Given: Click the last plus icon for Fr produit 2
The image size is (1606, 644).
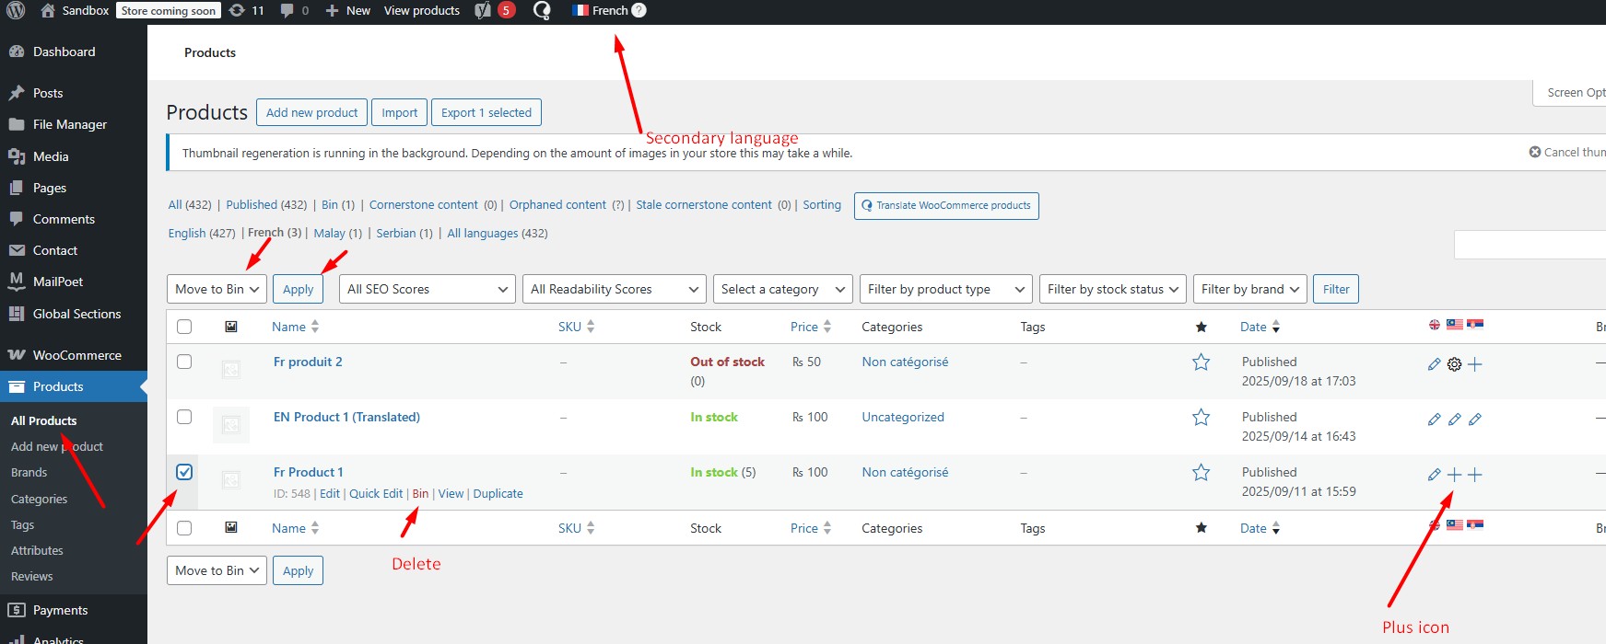Looking at the screenshot, I should point(1475,364).
